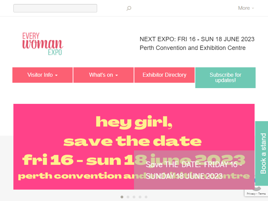Expand the Visitor Info menu
The height and width of the screenshot is (201, 268).
click(x=43, y=75)
